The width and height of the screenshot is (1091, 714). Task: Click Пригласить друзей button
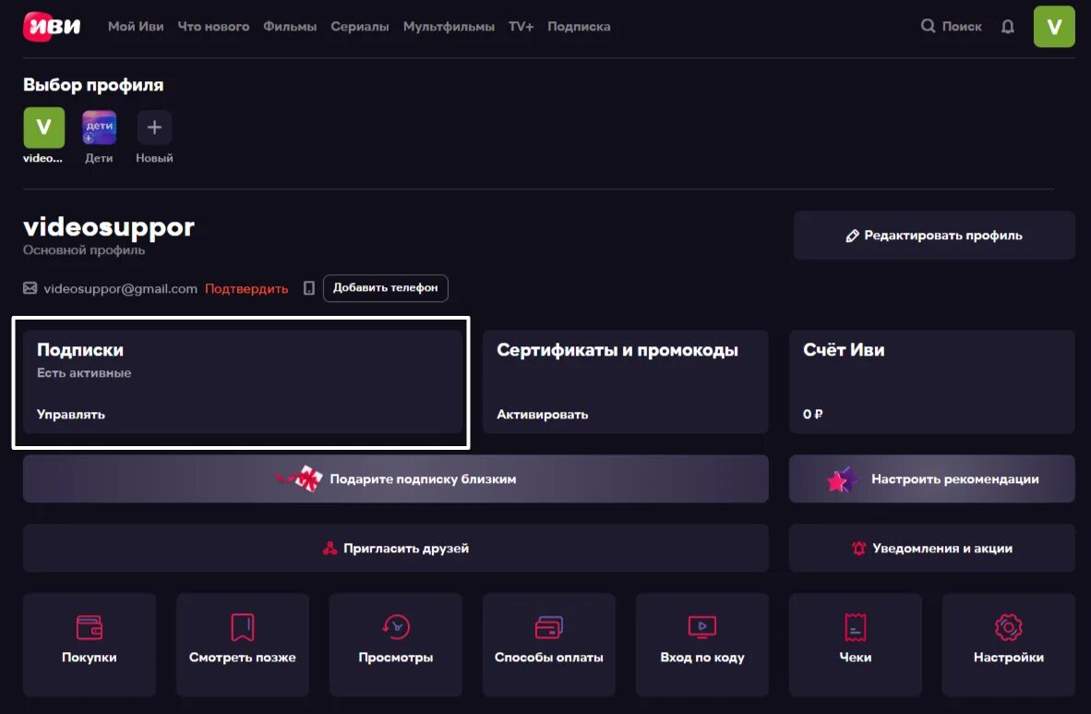[396, 549]
